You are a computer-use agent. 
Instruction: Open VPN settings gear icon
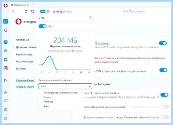click(90, 18)
